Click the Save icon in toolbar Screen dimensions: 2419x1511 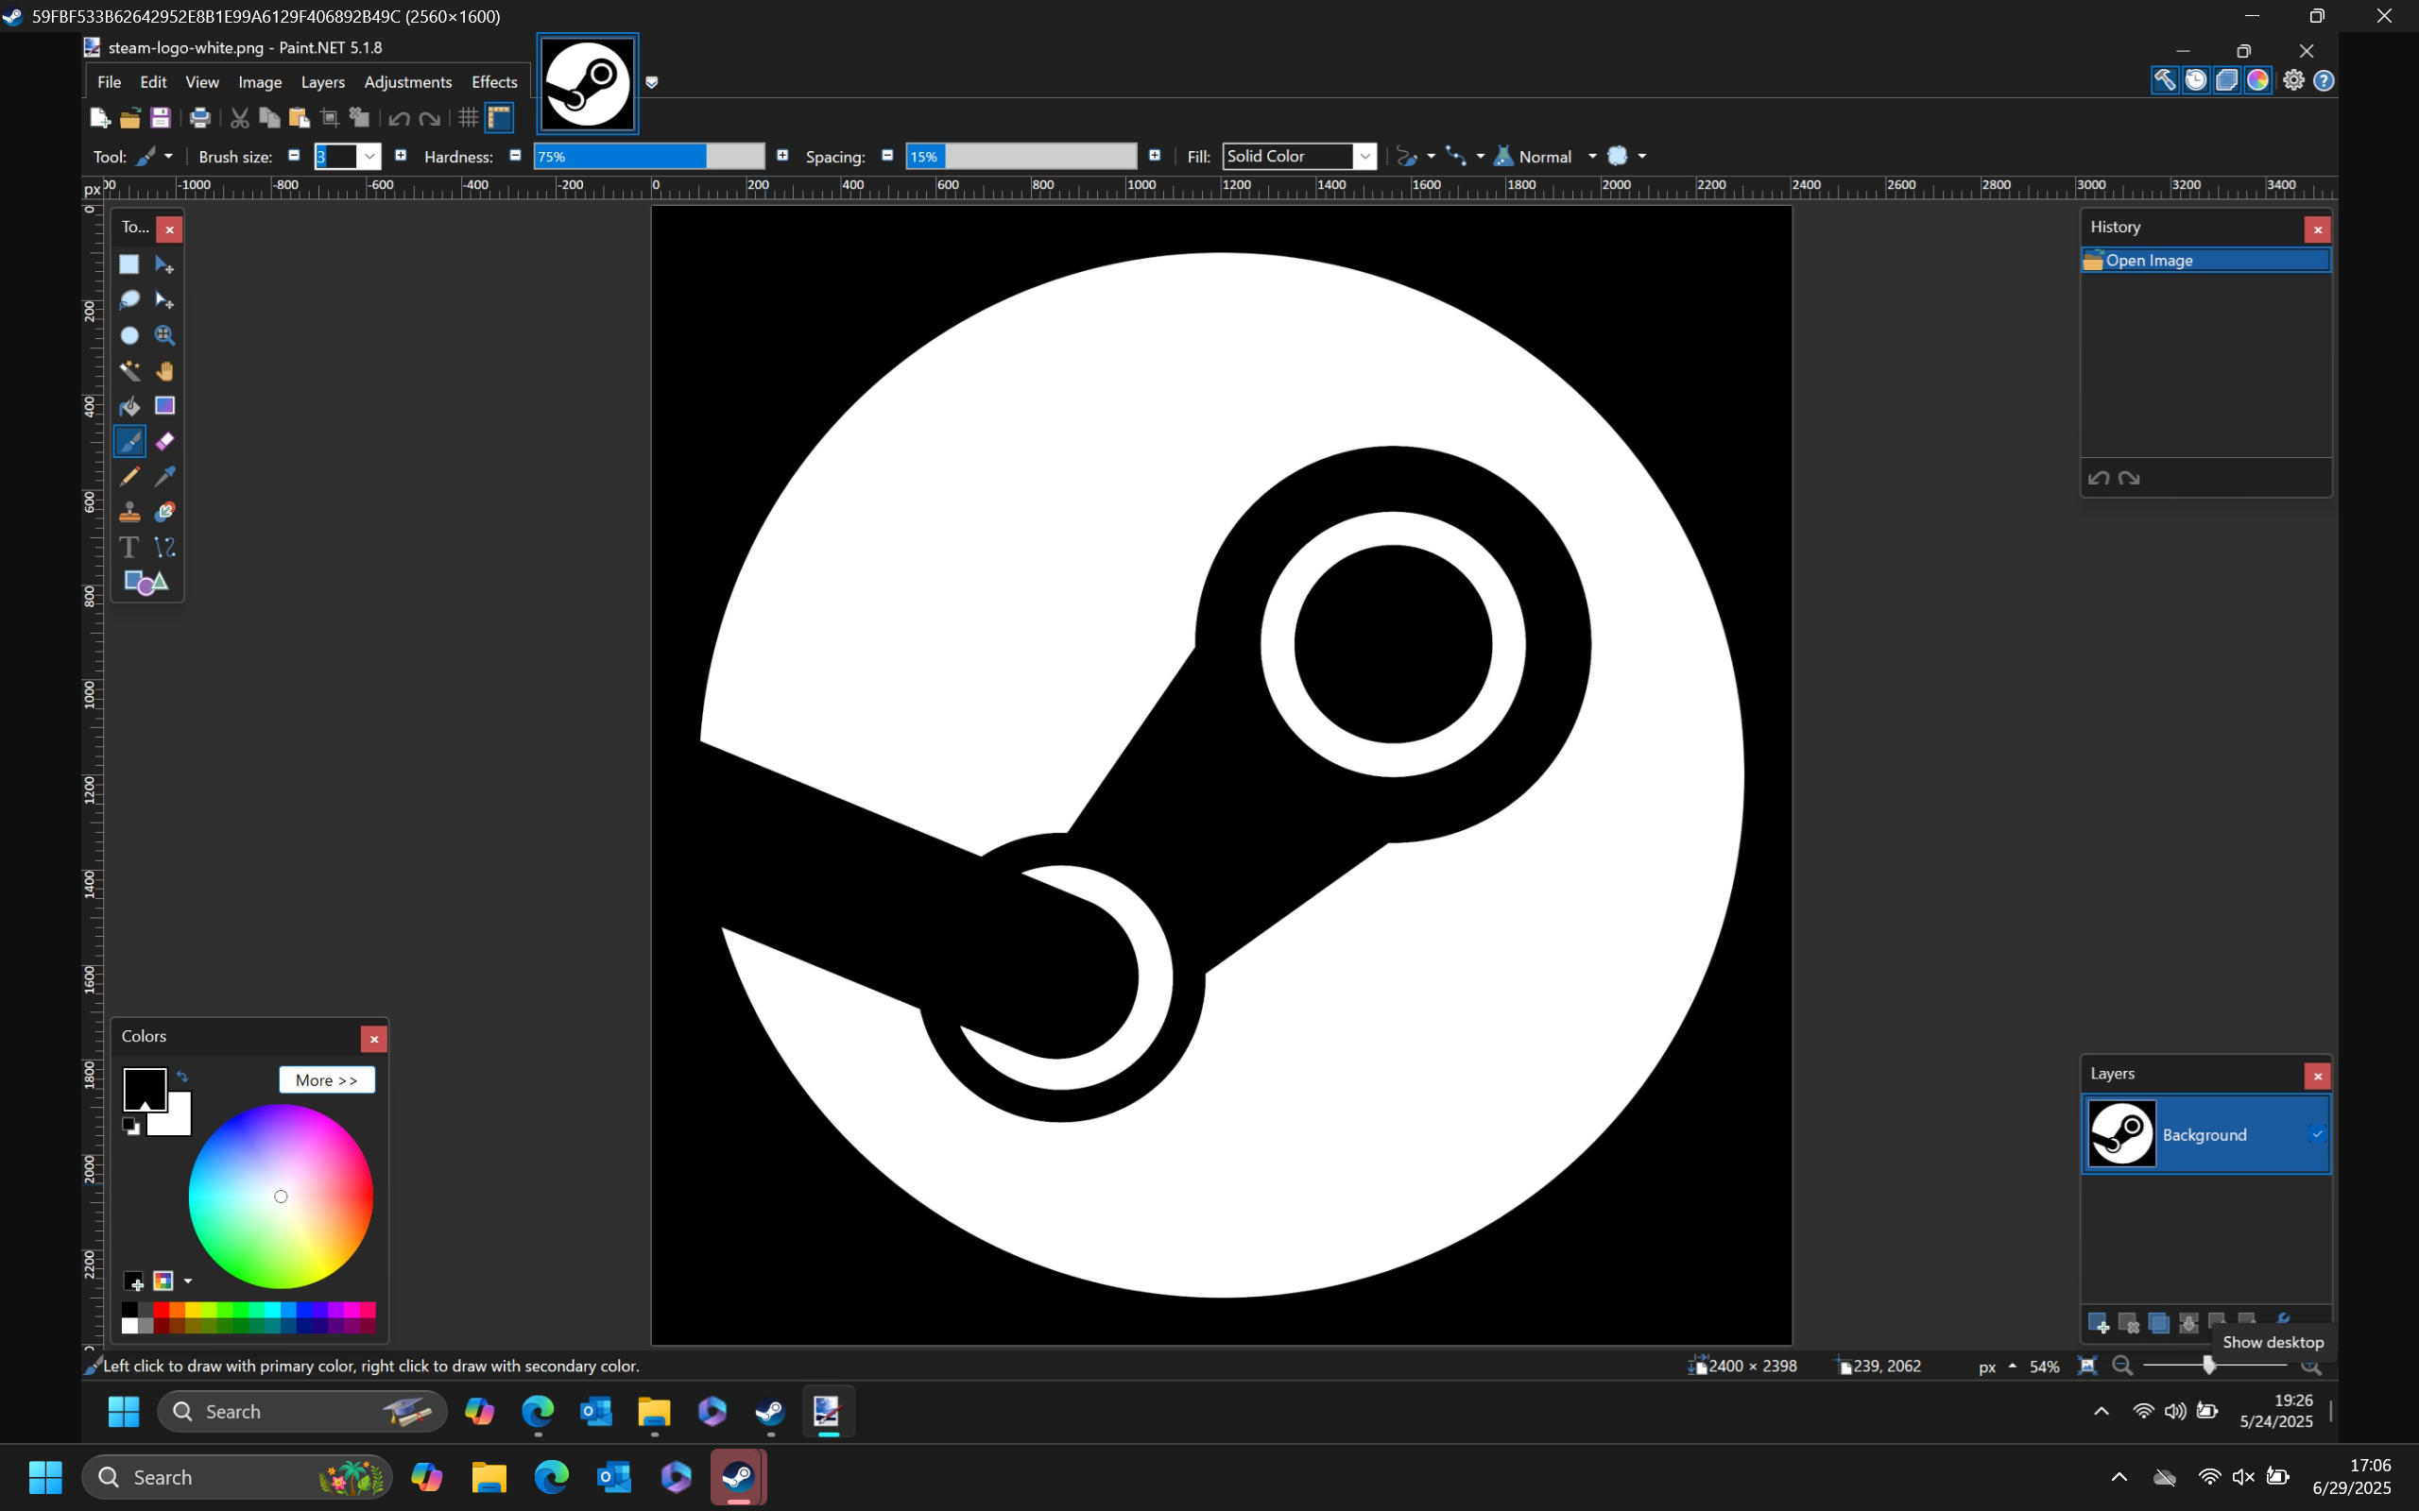(x=160, y=118)
